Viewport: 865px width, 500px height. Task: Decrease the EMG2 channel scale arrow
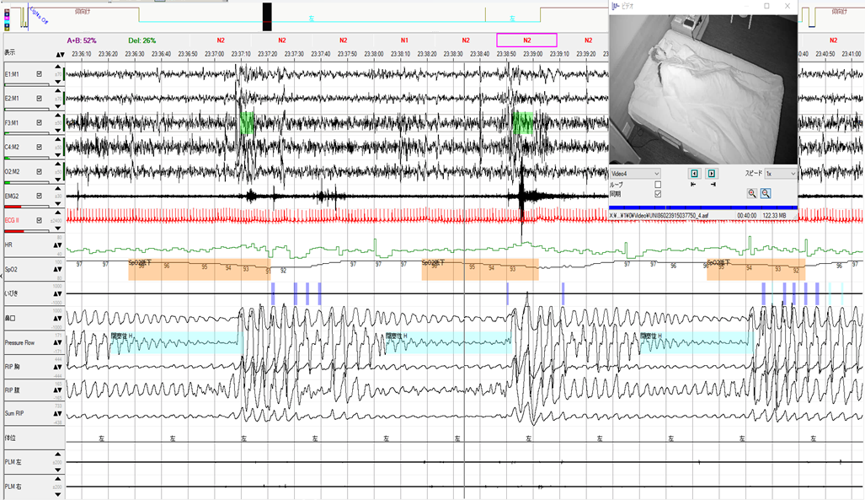point(57,202)
